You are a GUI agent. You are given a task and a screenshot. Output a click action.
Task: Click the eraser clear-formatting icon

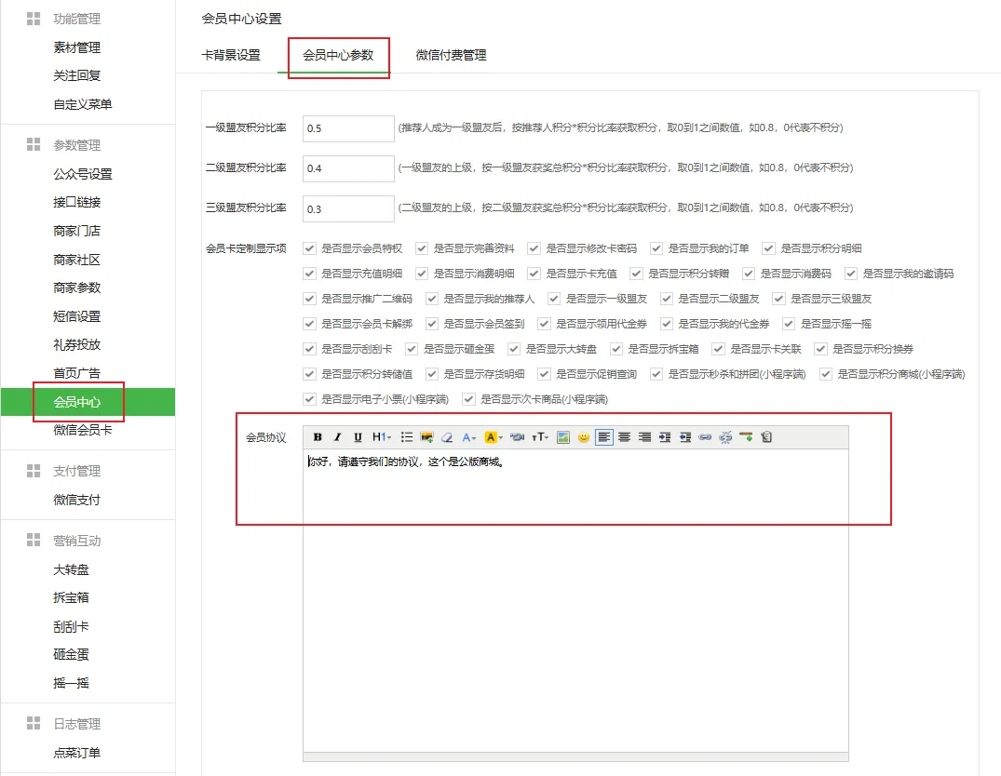447,437
